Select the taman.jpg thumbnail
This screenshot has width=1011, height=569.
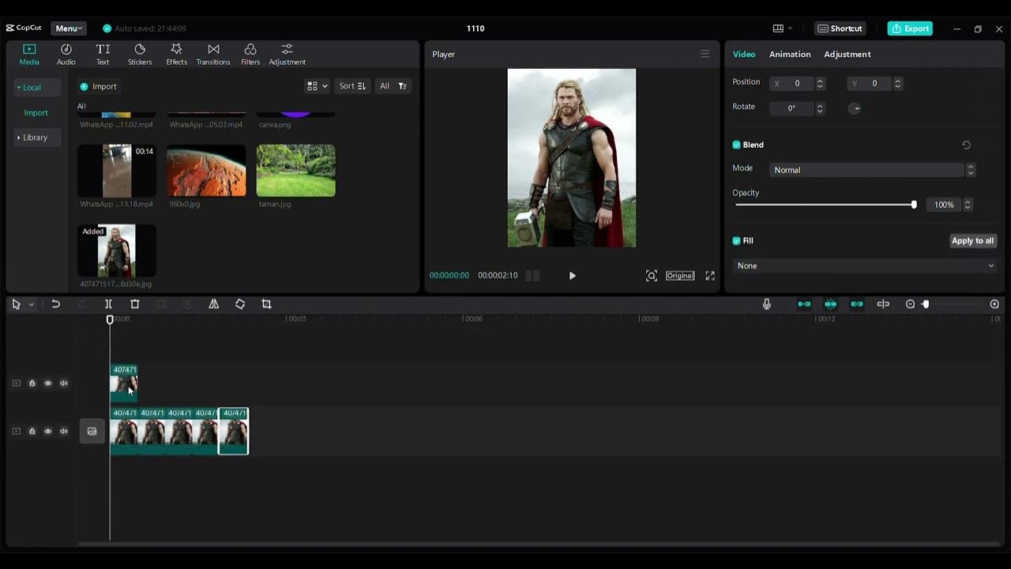pos(295,171)
